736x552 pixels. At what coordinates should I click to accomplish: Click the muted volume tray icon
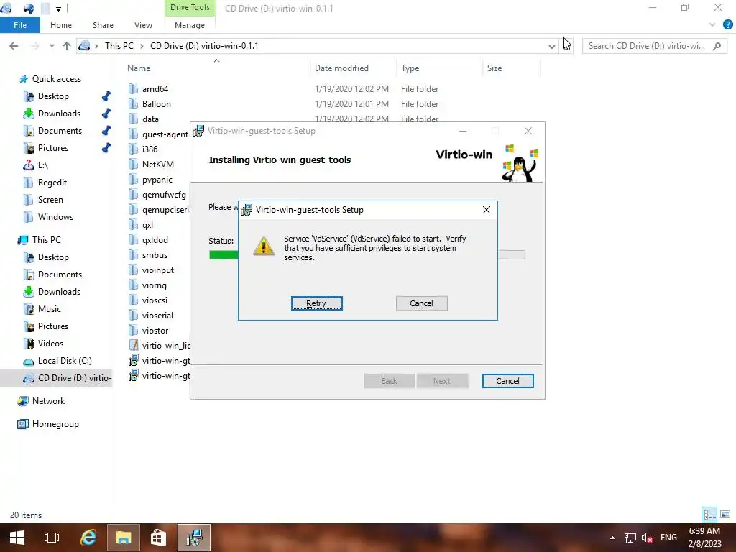click(648, 538)
